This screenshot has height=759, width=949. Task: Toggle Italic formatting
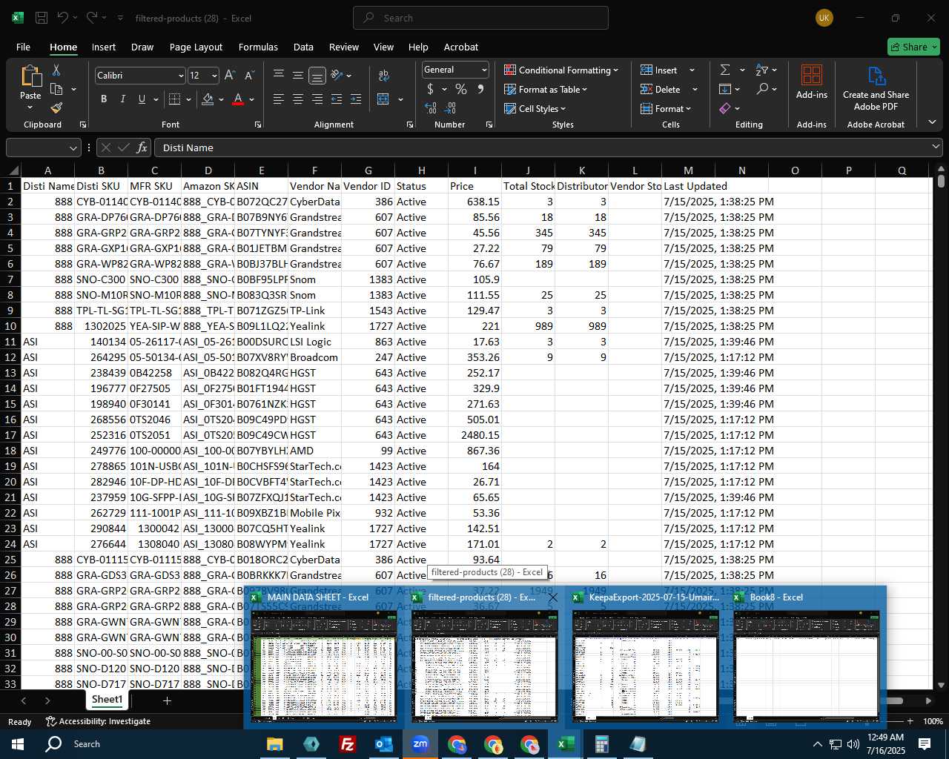point(122,99)
